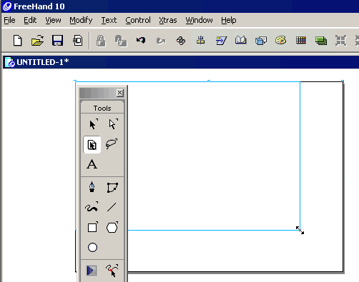The image size is (359, 282).
Task: Select the Polygon tool
Action: click(x=112, y=228)
